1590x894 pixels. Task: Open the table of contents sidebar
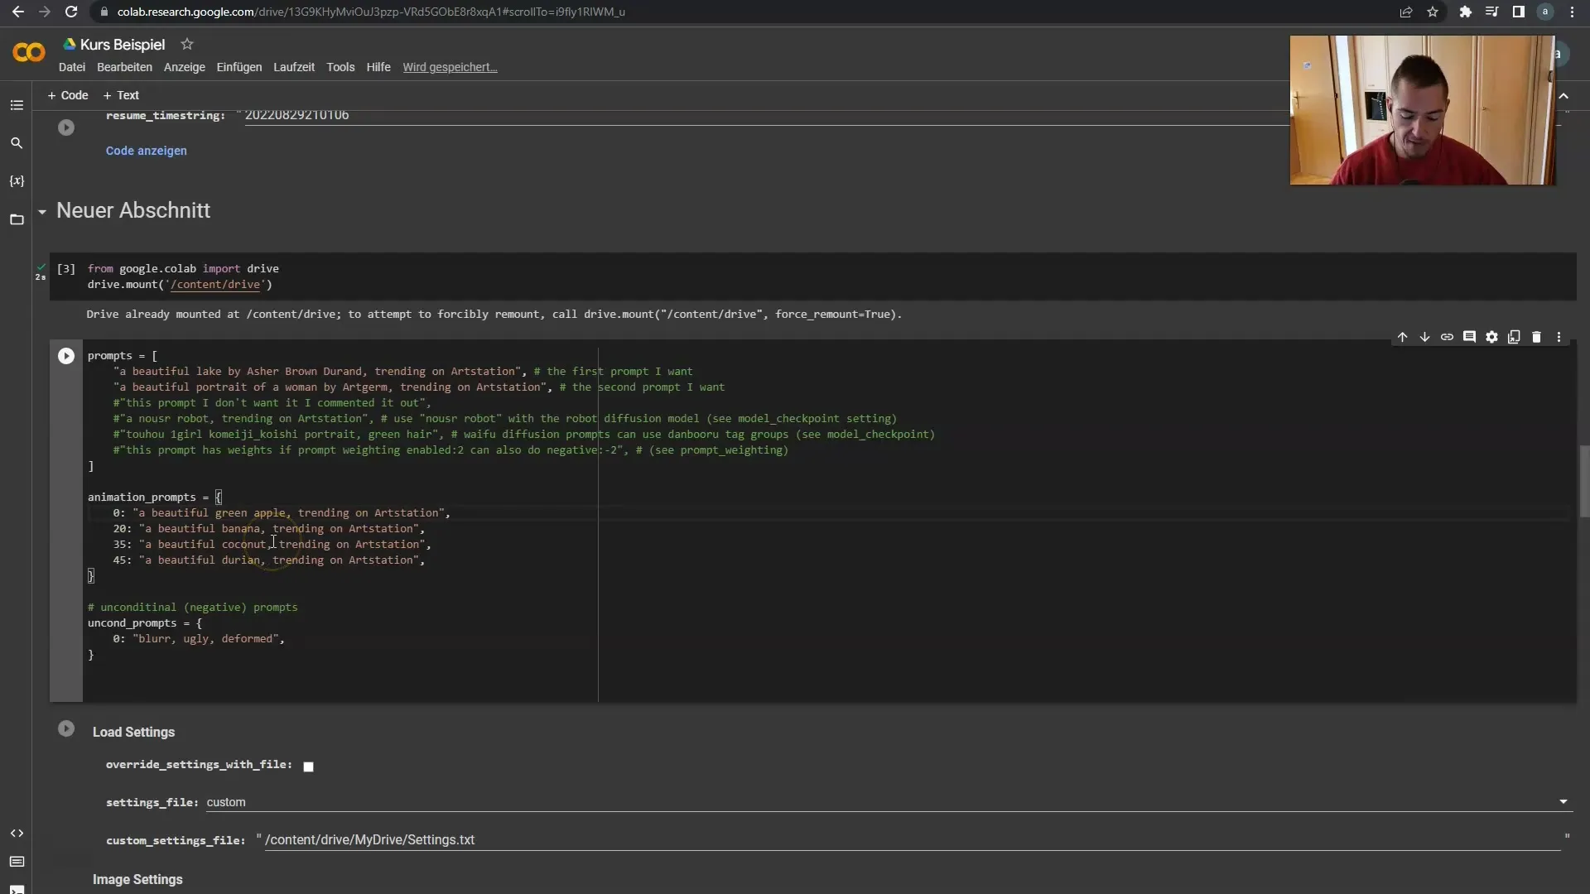pos(17,105)
